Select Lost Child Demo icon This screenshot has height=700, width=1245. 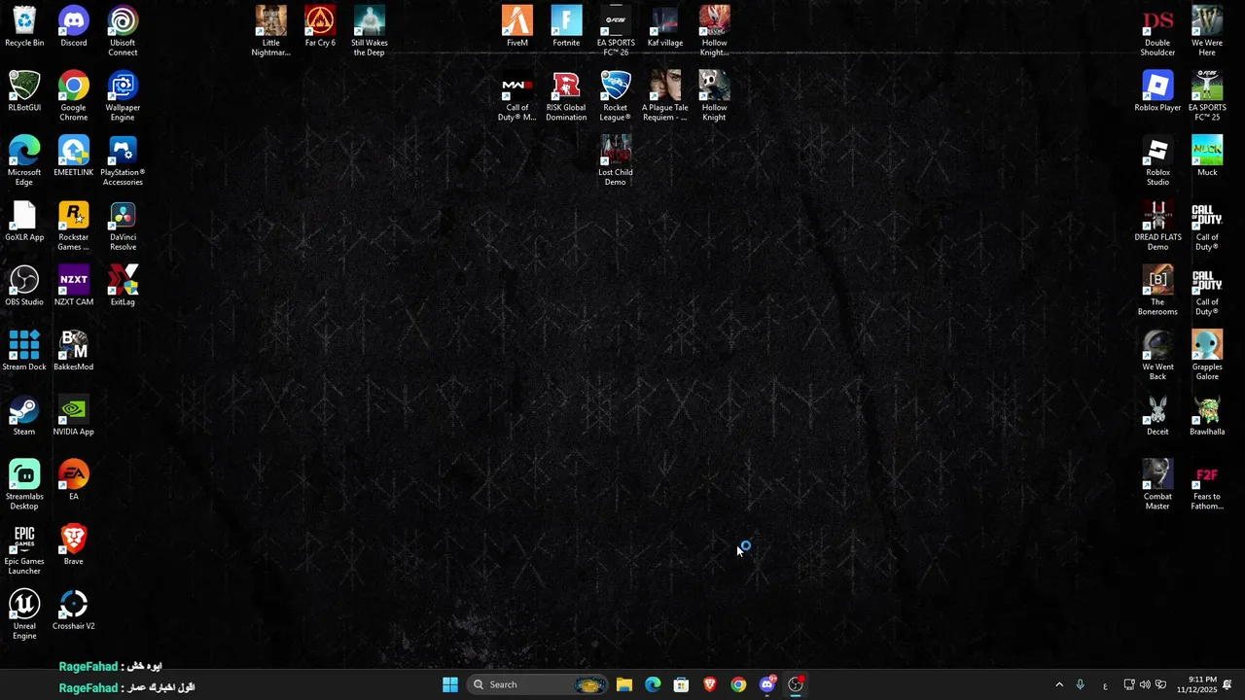click(x=616, y=161)
